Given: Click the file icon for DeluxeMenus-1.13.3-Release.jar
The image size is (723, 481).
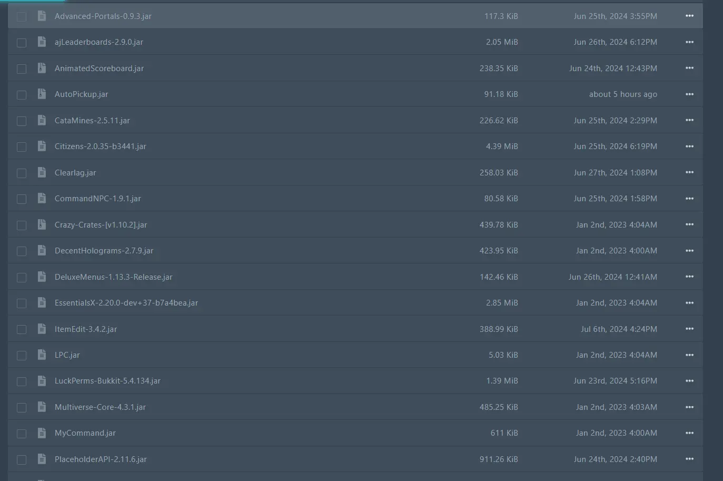Looking at the screenshot, I should click(42, 277).
